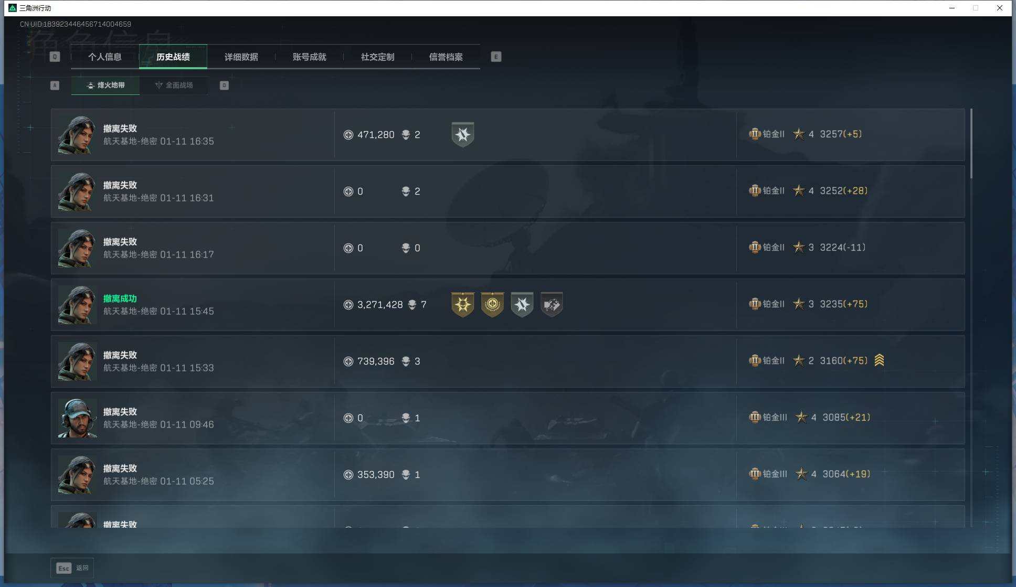
Task: Click the gold chevron rank-up icon
Action: [879, 360]
